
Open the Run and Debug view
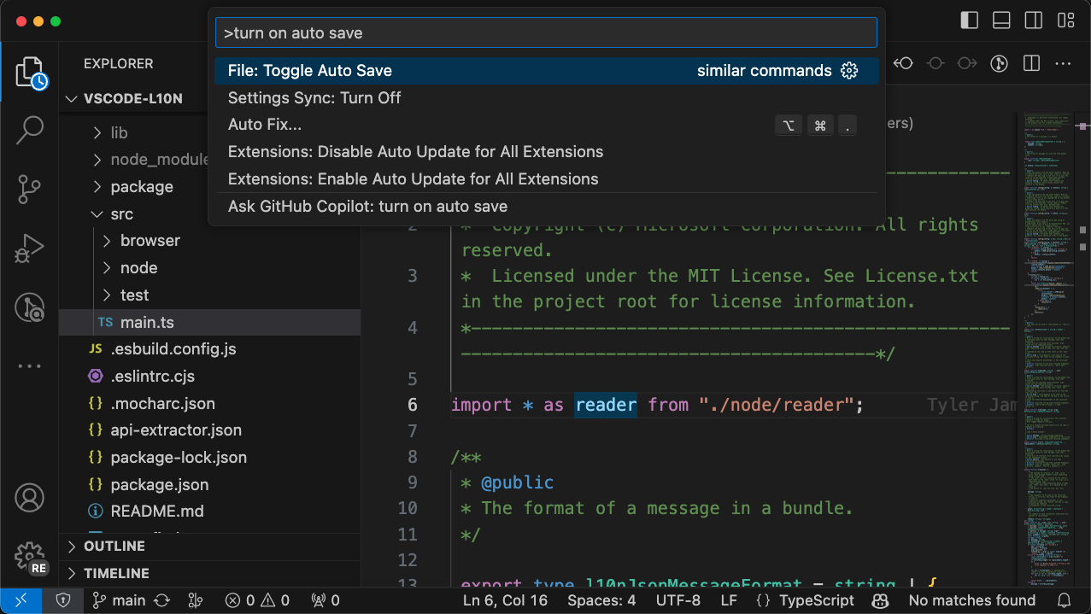pyautogui.click(x=29, y=249)
